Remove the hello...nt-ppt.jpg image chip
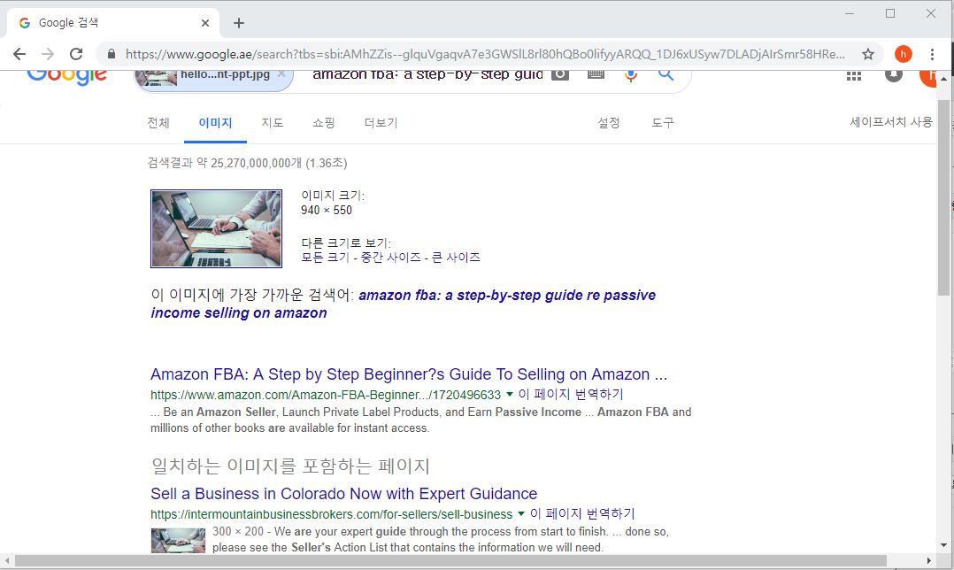 pos(281,74)
